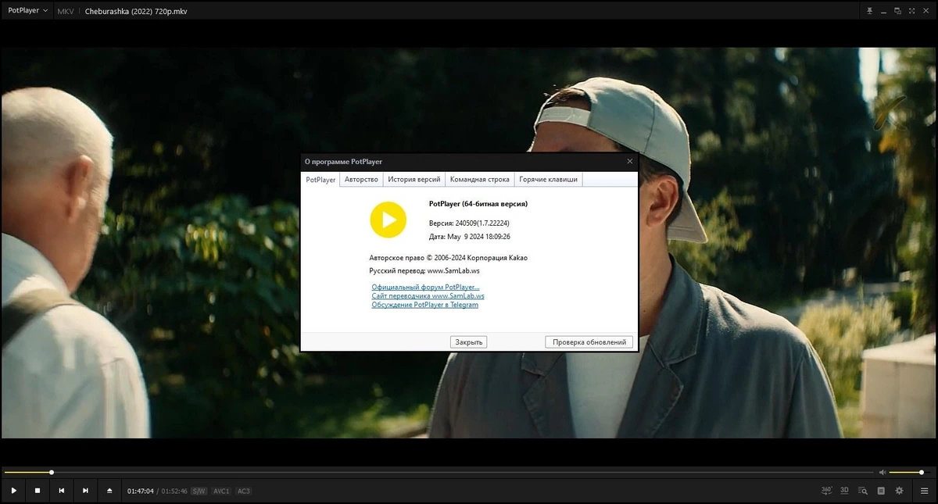
Task: Click the S/W decoder indicator
Action: (199, 491)
